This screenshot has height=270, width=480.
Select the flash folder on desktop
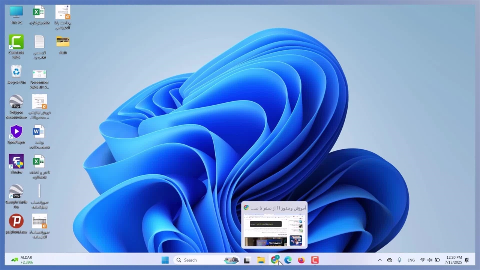[63, 42]
